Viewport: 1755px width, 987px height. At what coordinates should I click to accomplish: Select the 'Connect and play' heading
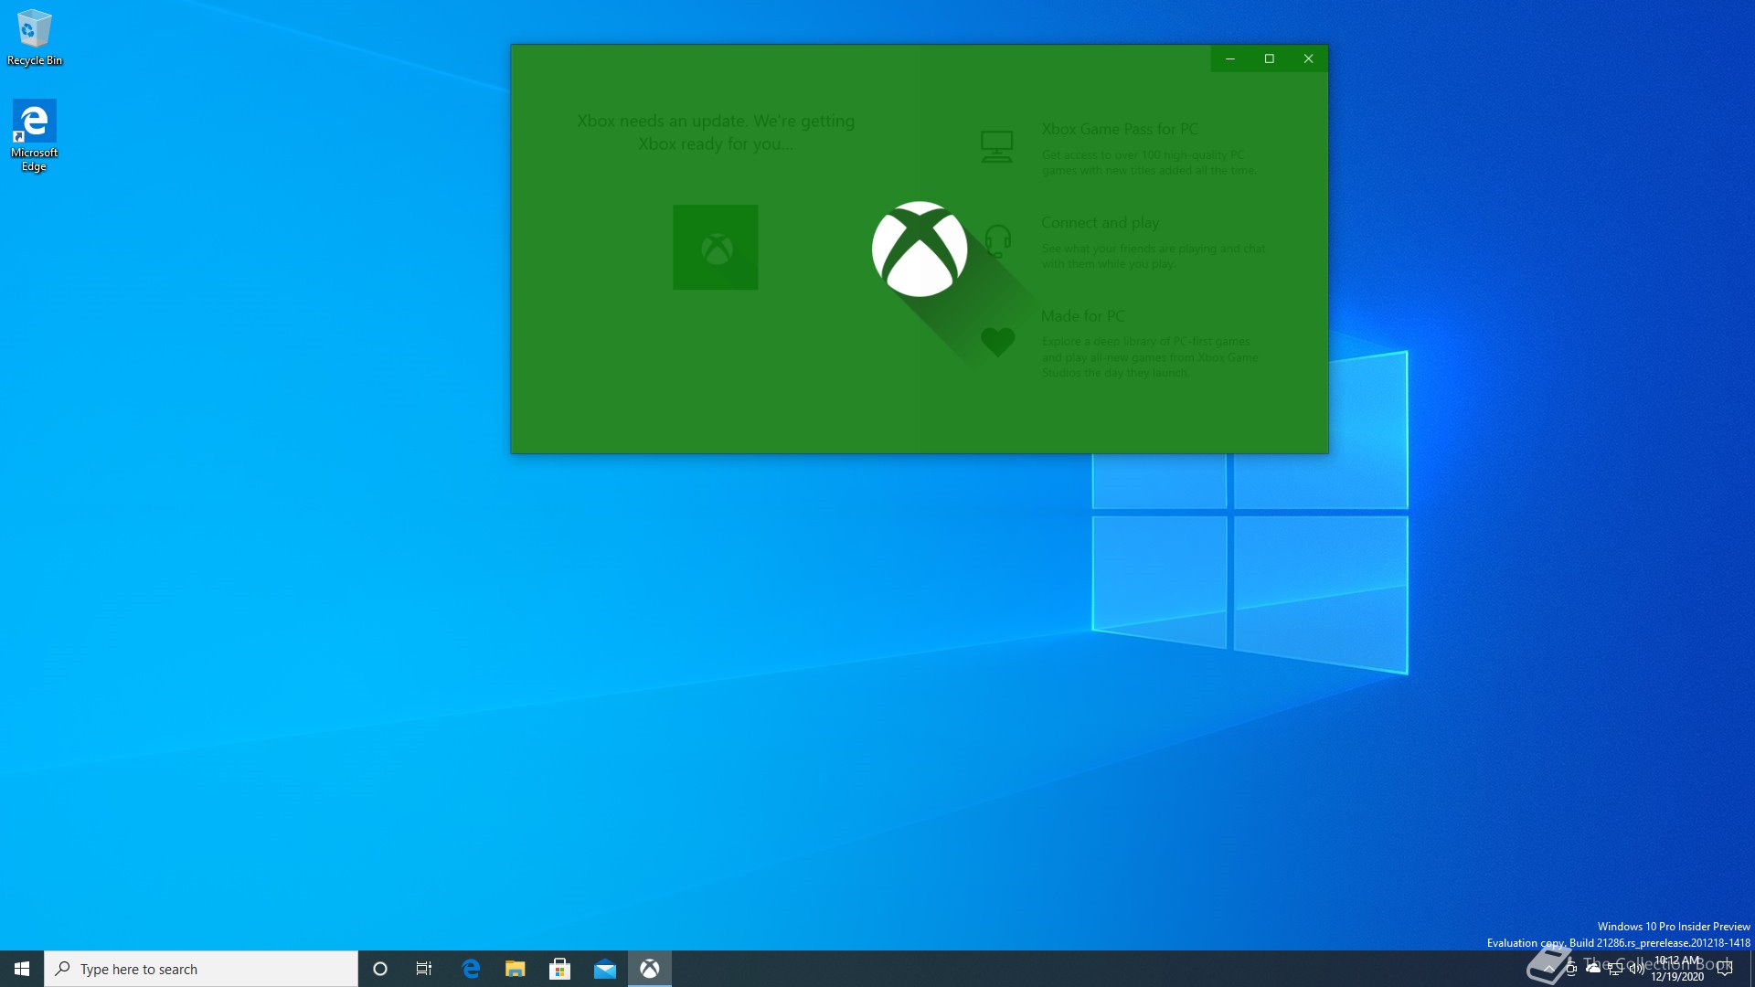point(1101,223)
